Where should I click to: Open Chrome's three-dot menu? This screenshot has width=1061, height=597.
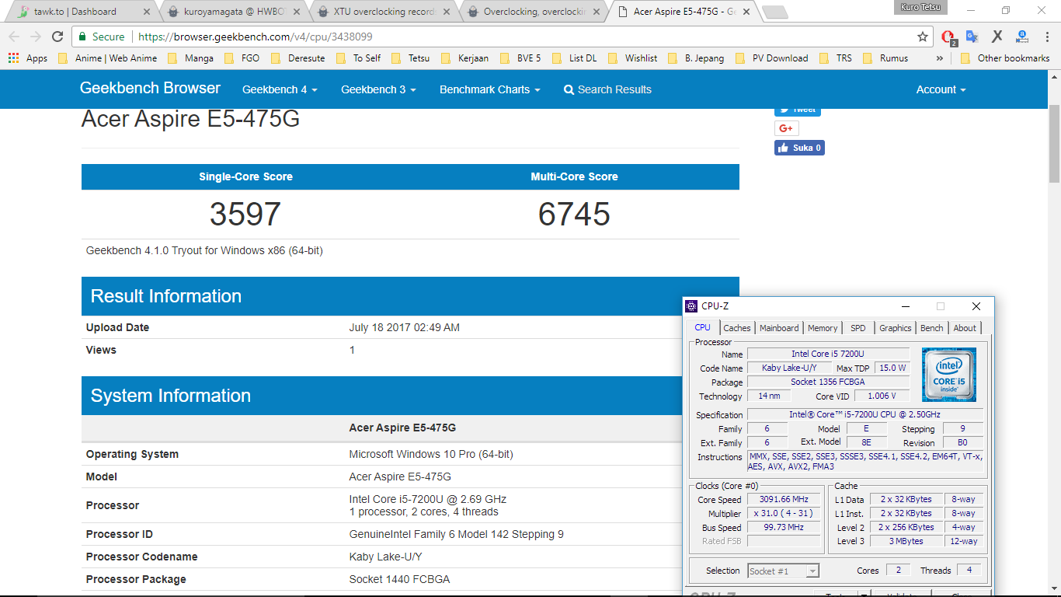pos(1046,37)
